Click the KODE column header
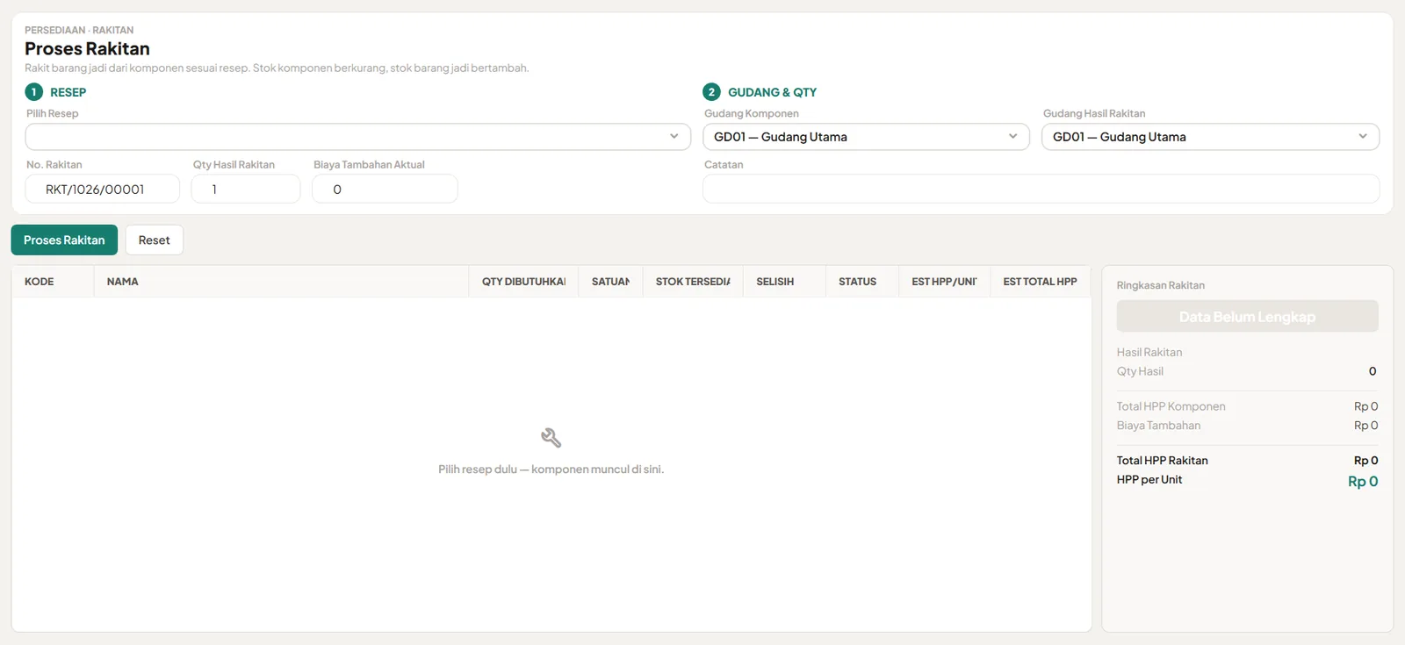Image resolution: width=1405 pixels, height=645 pixels. (x=53, y=282)
